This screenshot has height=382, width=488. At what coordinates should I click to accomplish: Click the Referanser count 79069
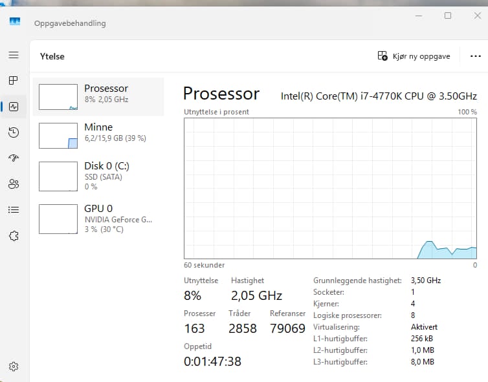point(287,328)
